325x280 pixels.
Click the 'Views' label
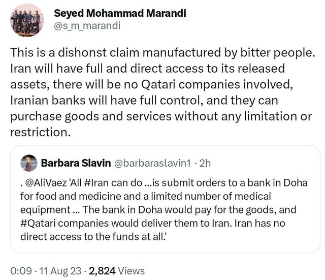tap(133, 271)
